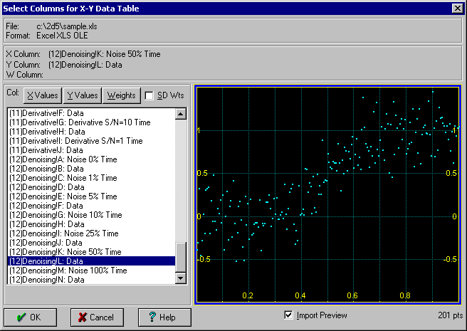This screenshot has width=467, height=331.
Task: Click the '201 pts' point count
Action: pyautogui.click(x=451, y=315)
